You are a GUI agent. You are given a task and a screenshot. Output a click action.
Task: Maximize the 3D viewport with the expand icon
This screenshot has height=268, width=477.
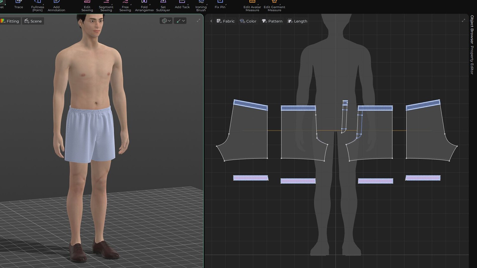pyautogui.click(x=198, y=20)
